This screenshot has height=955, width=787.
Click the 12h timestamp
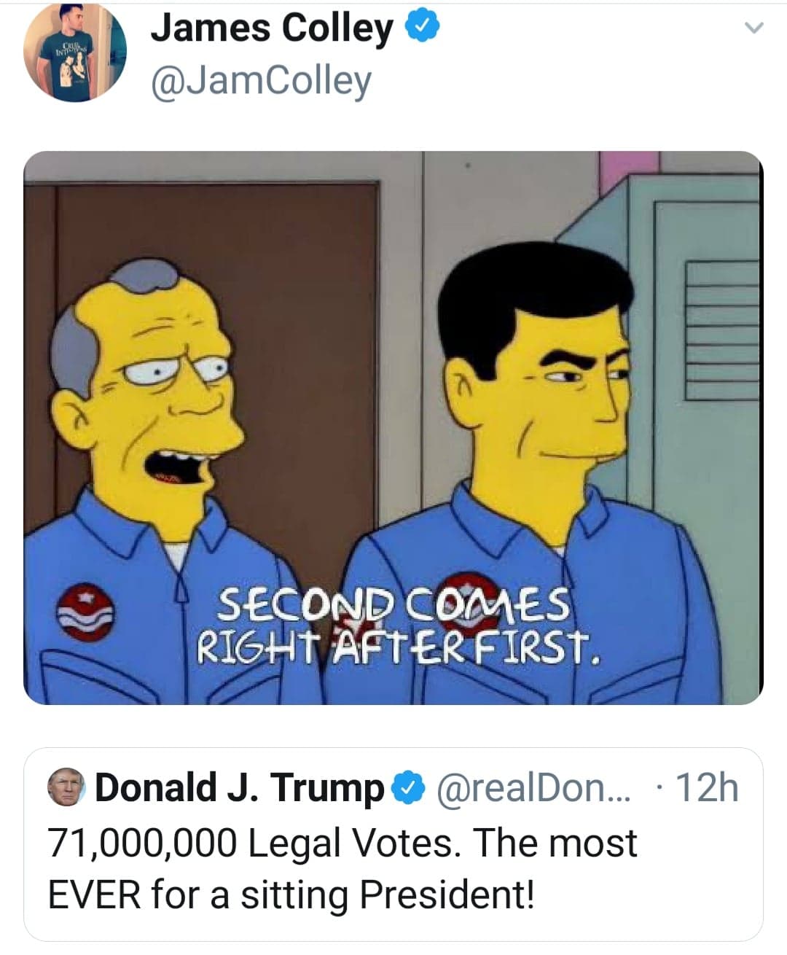[x=707, y=788]
